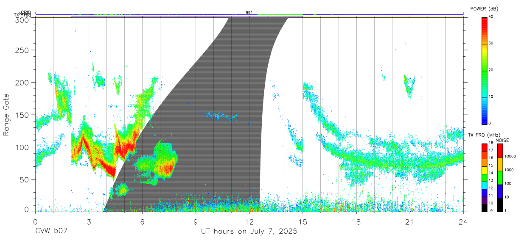Screen dimensions: 521x240
Task: Select orange 15–16 MHz frequency swatch
Action: click(x=484, y=163)
